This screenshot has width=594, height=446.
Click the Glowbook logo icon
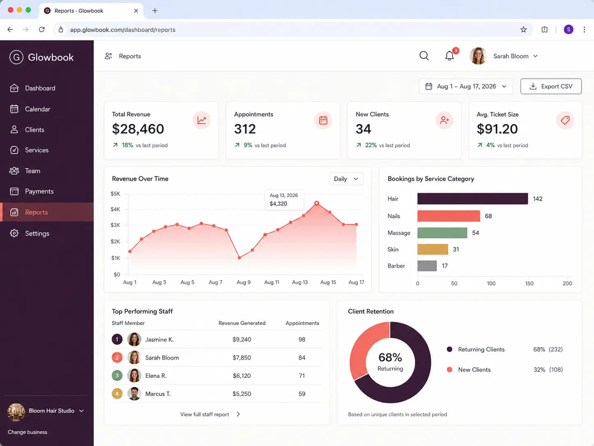point(16,57)
